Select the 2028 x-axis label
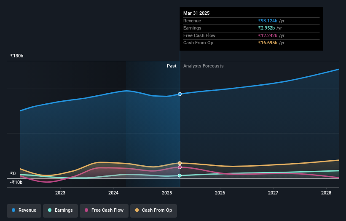 (326, 193)
